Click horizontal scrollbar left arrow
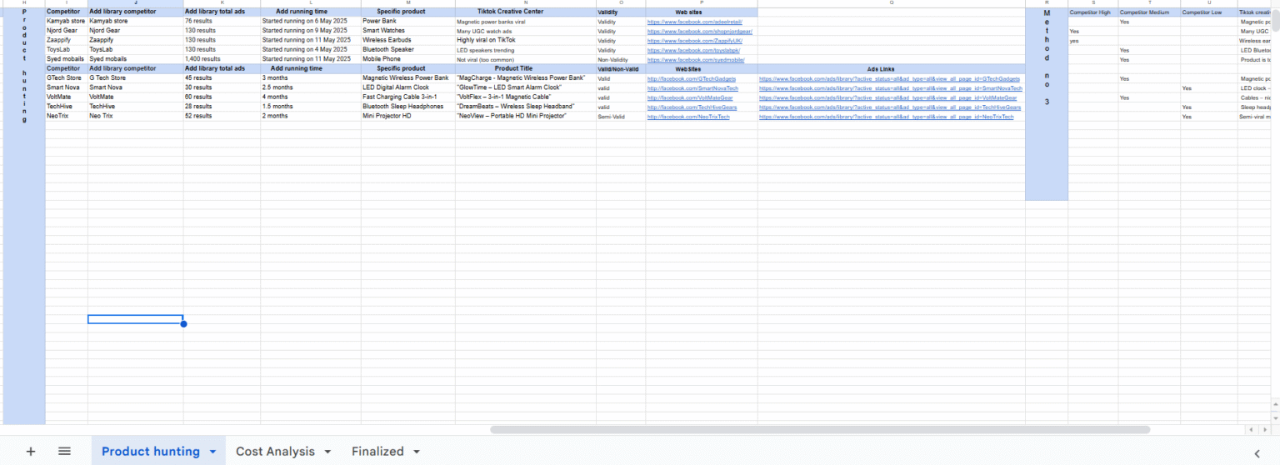This screenshot has width=1280, height=465. 1251,430
